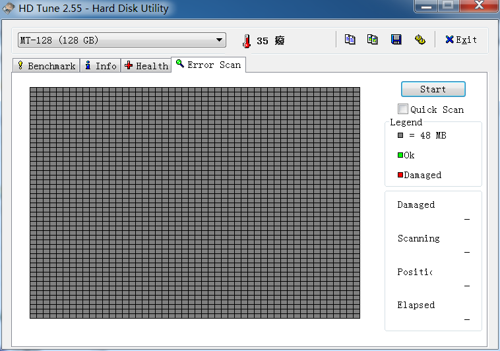
Task: Click the save floppy disk icon
Action: pos(396,40)
